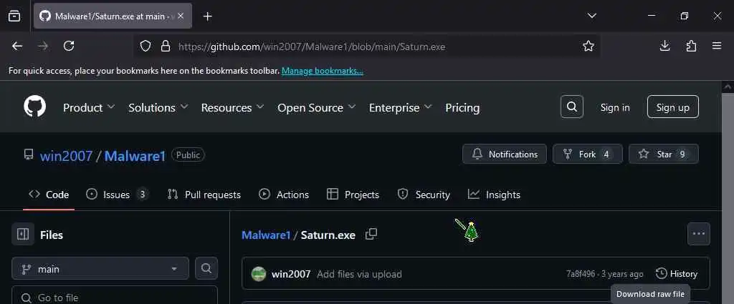This screenshot has height=304, width=734.
Task: Focus the Go to file input
Action: pos(115,297)
